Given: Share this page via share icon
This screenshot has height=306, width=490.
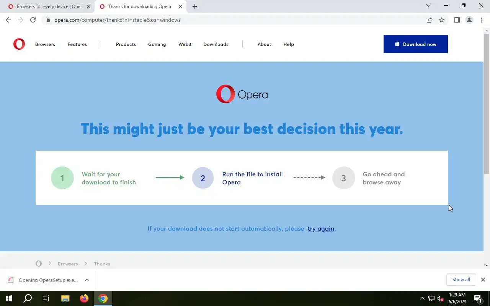Looking at the screenshot, I should coord(430,20).
